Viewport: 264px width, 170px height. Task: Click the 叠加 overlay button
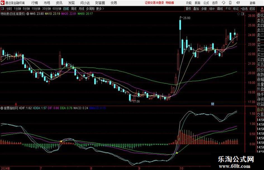tap(196, 9)
